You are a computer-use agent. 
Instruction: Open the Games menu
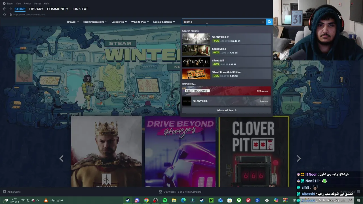click(x=37, y=3)
